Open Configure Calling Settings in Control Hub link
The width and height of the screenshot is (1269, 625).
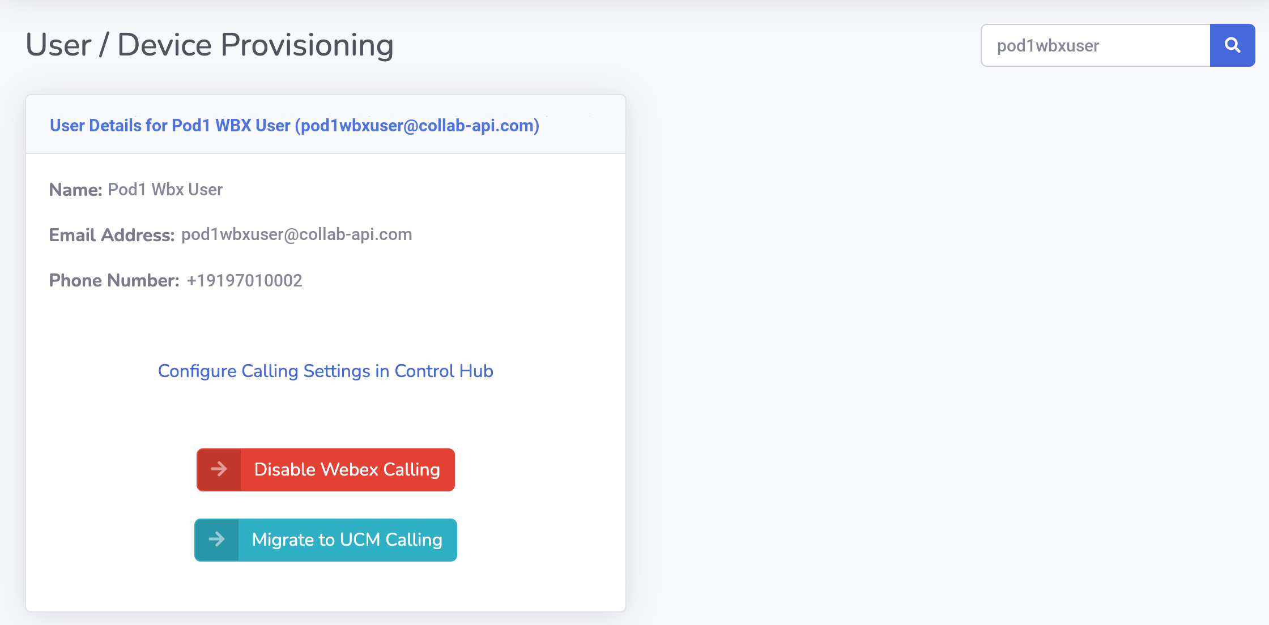[x=326, y=371]
